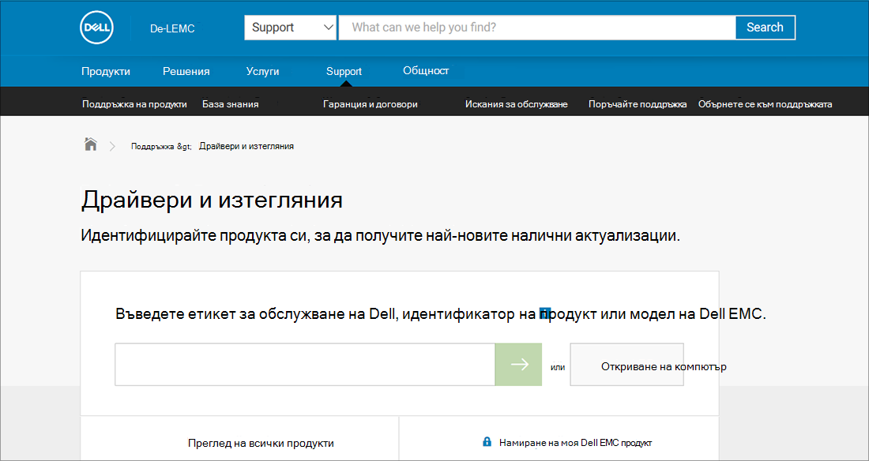Click the page heading Драйвери и изтегляния
This screenshot has width=869, height=461.
pos(212,200)
